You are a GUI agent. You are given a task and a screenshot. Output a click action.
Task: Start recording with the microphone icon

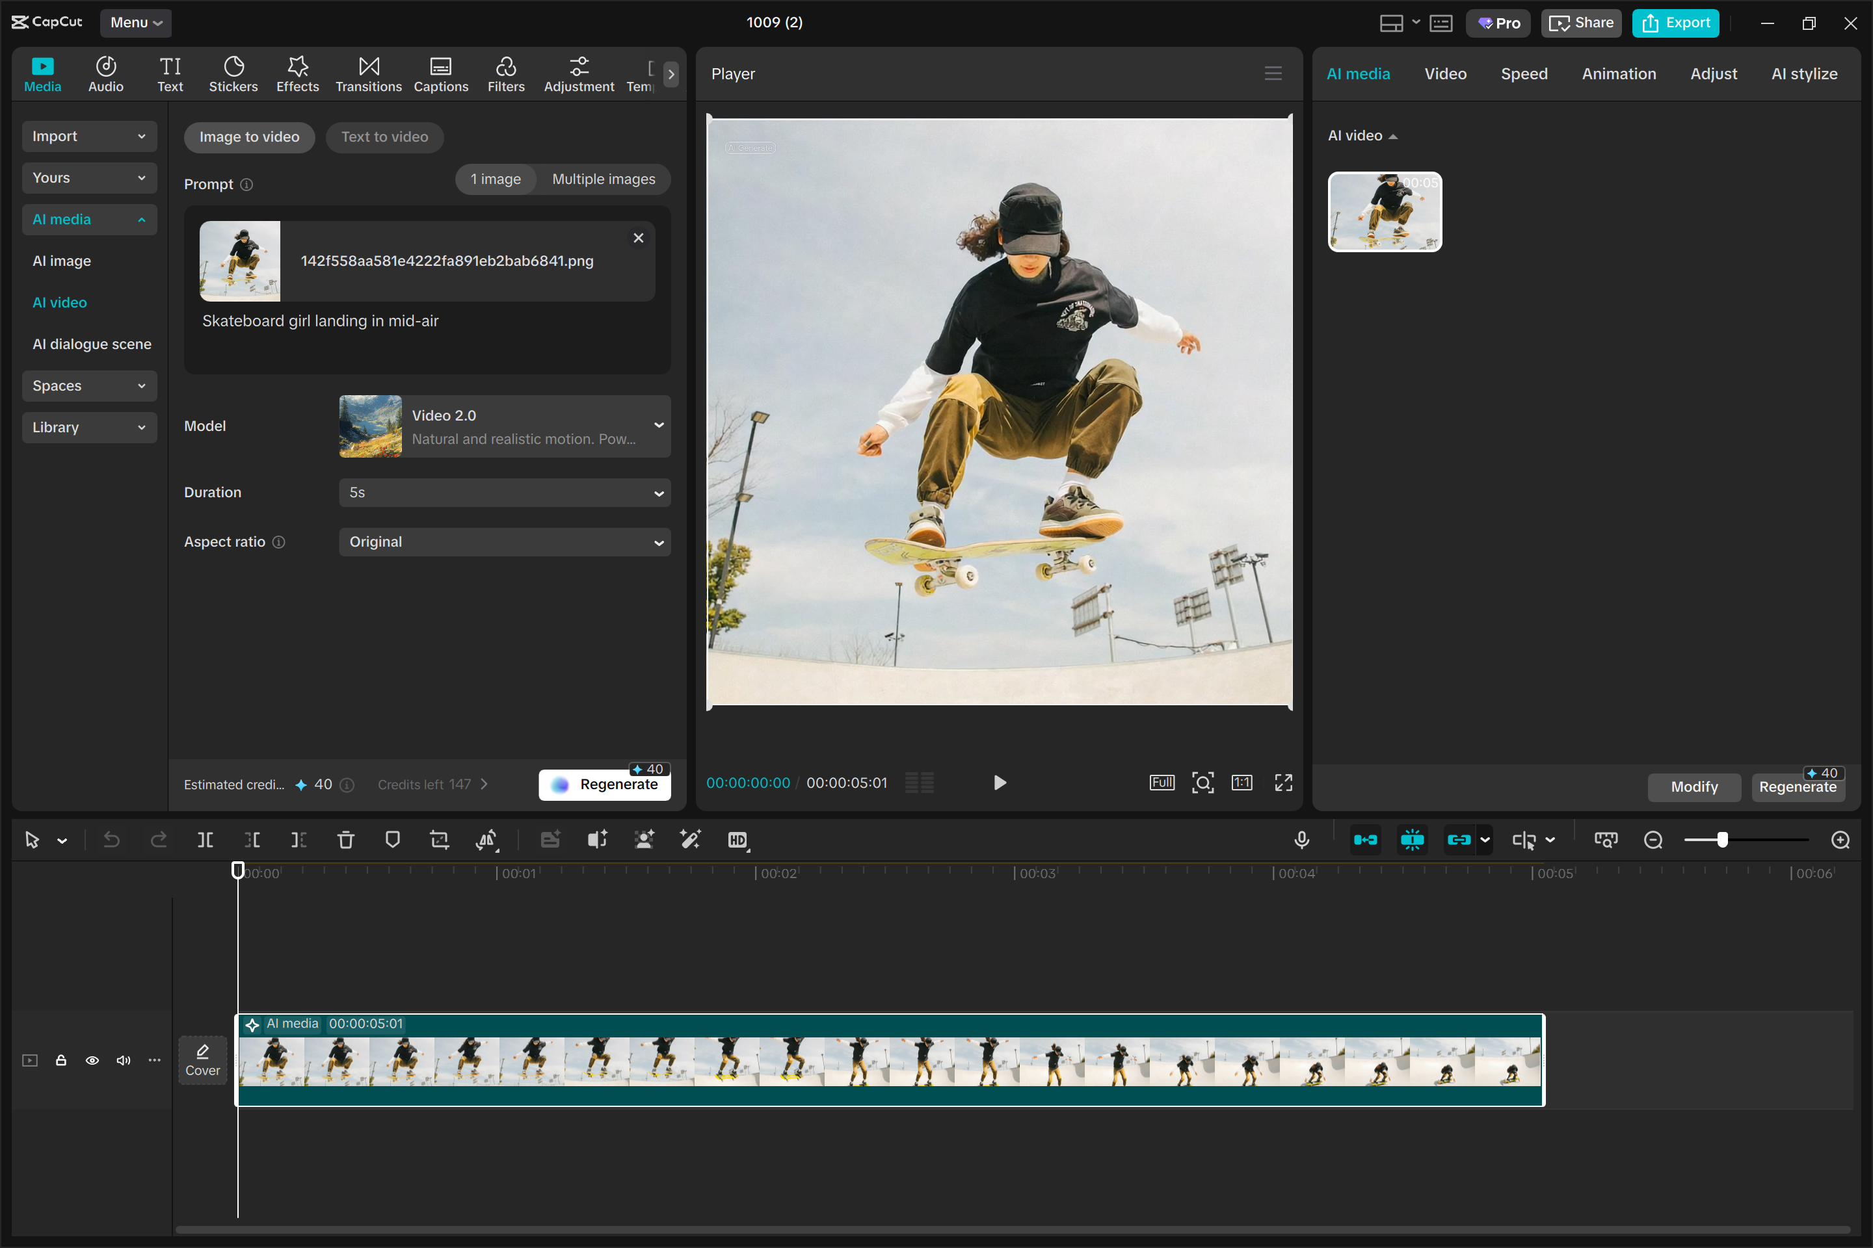click(x=1301, y=840)
